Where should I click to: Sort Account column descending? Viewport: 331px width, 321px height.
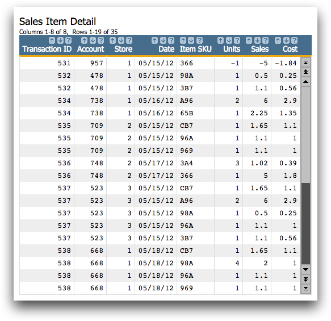[x=93, y=40]
